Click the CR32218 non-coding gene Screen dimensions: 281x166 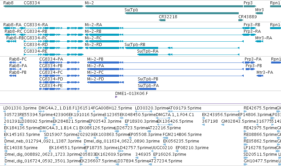162,20
